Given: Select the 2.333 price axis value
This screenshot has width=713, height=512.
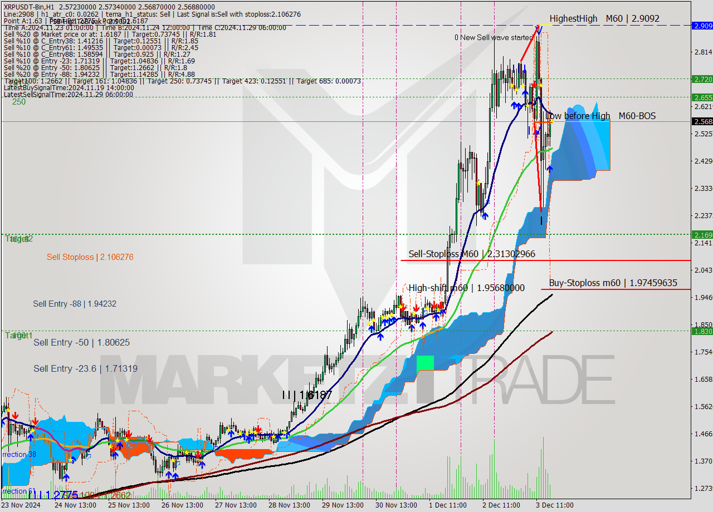Looking at the screenshot, I should click(x=703, y=188).
